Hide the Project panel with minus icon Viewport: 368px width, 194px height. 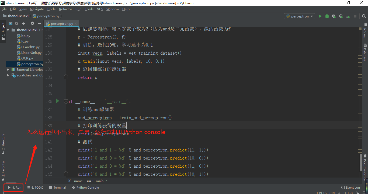(39, 23)
